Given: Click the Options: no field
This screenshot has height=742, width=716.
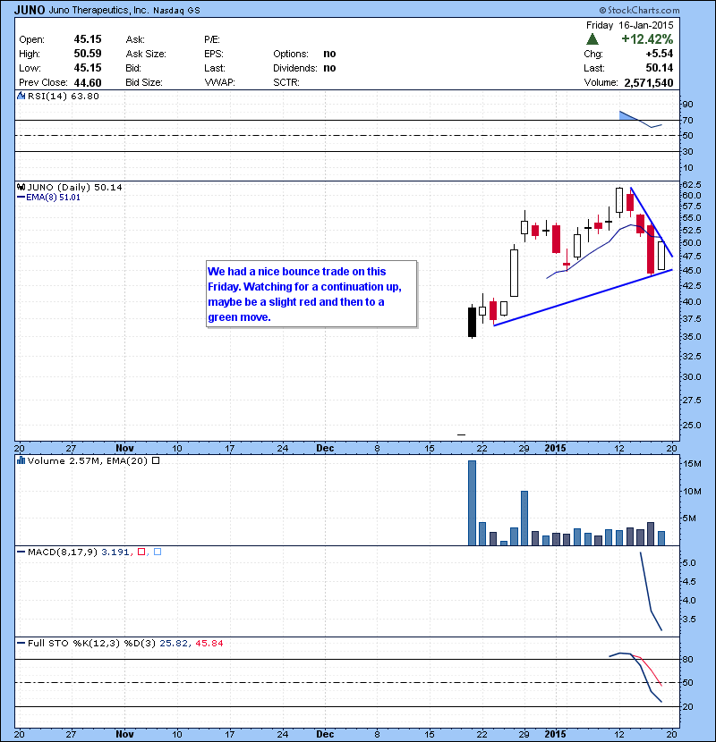Looking at the screenshot, I should coord(304,54).
